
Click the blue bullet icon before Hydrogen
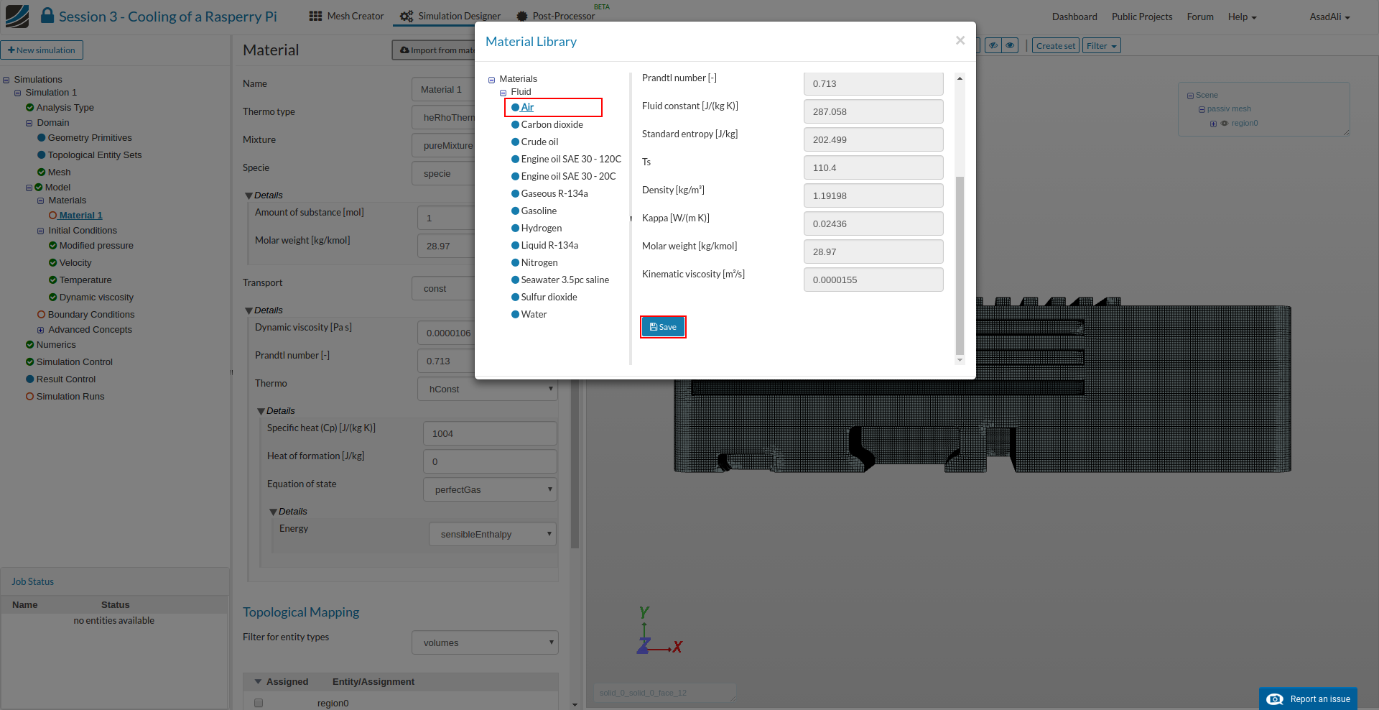click(x=515, y=229)
